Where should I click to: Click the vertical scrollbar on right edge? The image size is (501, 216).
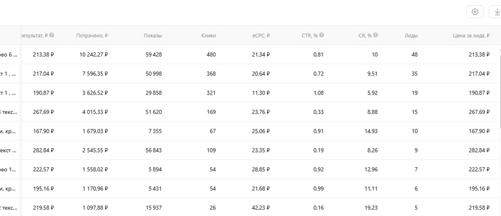pyautogui.click(x=499, y=88)
